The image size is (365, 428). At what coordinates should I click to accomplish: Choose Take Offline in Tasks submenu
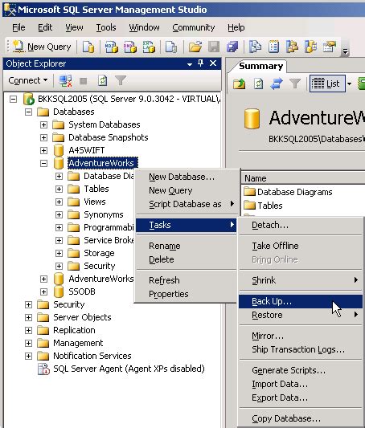pos(301,246)
